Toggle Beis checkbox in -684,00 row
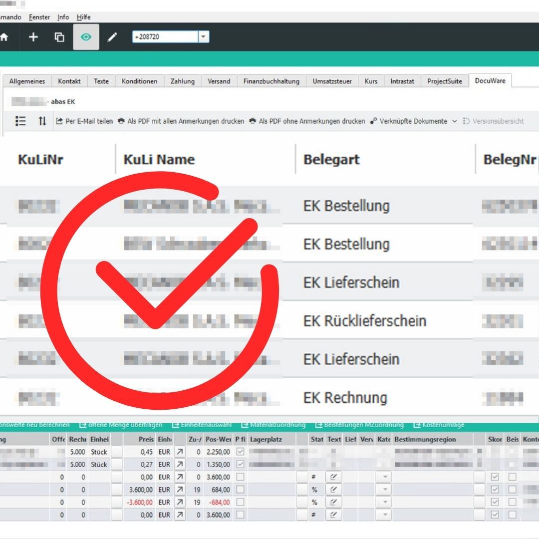 pos(512,502)
